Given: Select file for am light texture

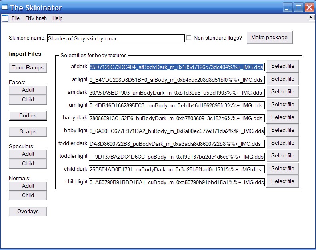Looking at the screenshot, I should click(282, 105).
